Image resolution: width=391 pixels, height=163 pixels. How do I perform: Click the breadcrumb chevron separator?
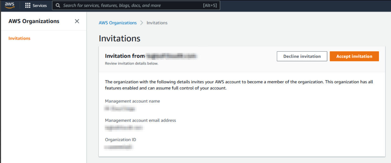click(x=142, y=23)
